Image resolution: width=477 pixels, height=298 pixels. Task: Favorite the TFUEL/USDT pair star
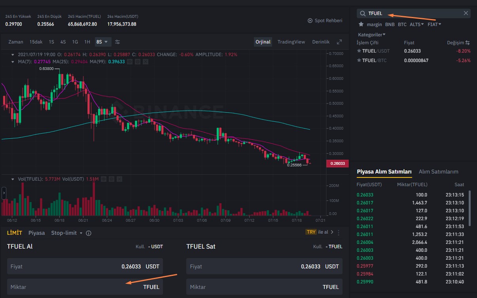pos(359,51)
